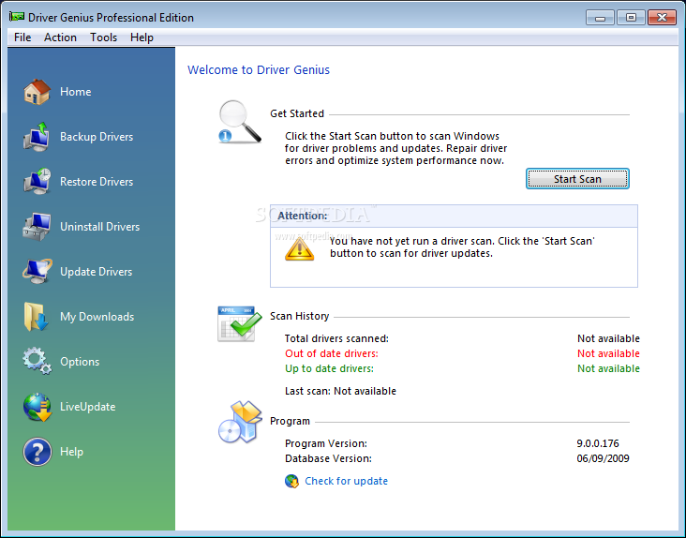Screen dimensions: 686x538
Task: Open Backup Drivers section label
Action: [x=97, y=137]
